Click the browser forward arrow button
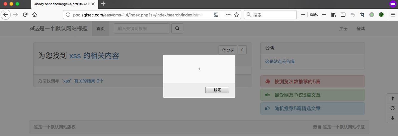 pos(16,15)
